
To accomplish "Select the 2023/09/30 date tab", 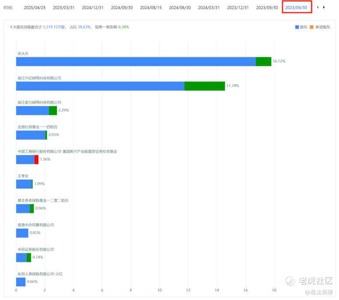I will pos(267,7).
